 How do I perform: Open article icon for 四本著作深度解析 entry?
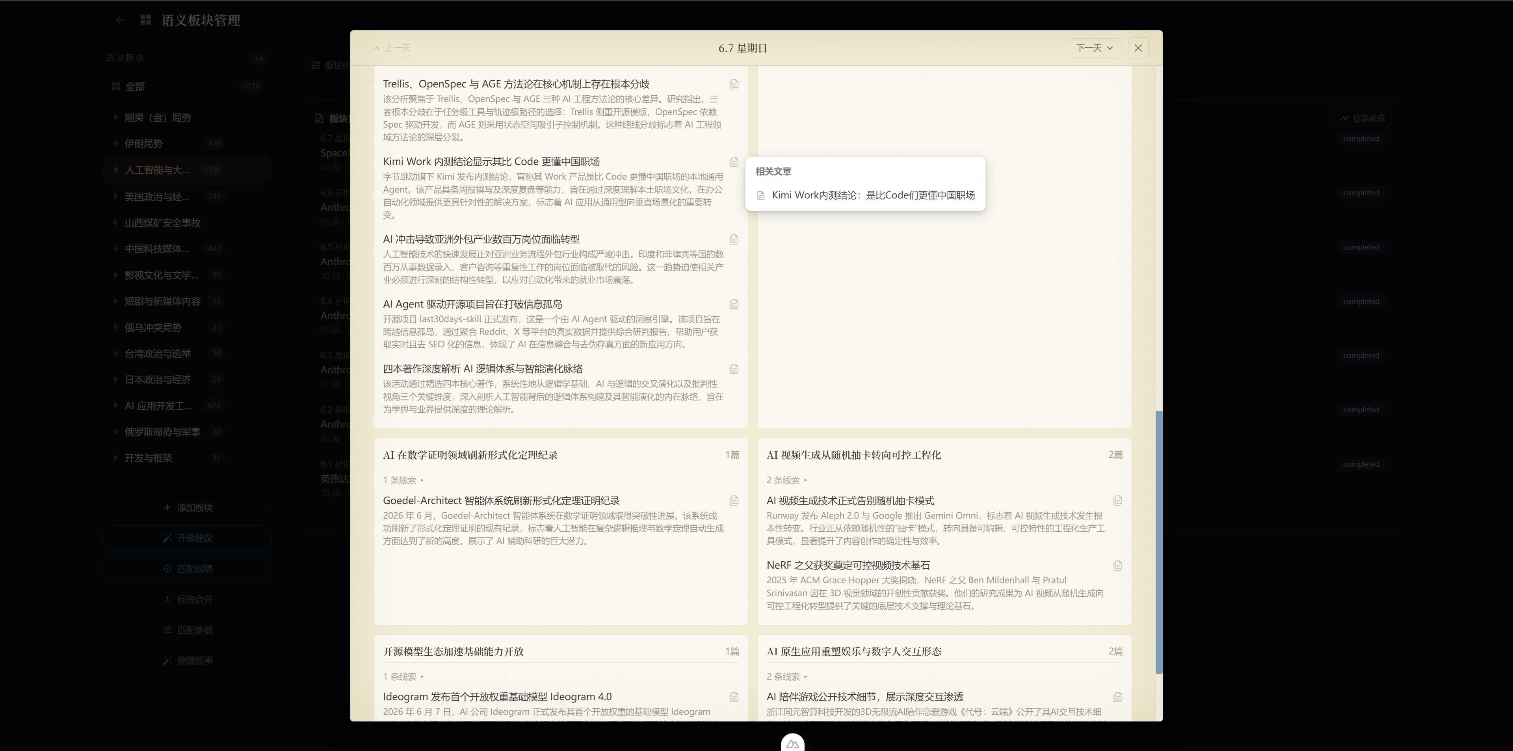pyautogui.click(x=734, y=369)
